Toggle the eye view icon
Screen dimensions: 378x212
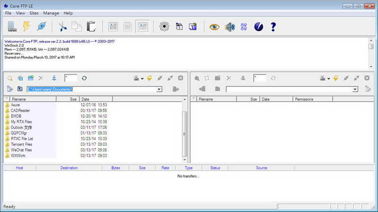(x=215, y=27)
